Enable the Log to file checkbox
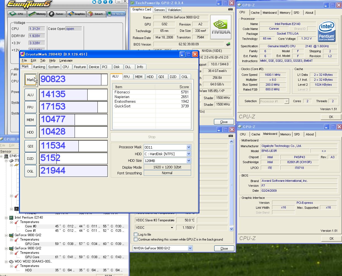 (135, 235)
